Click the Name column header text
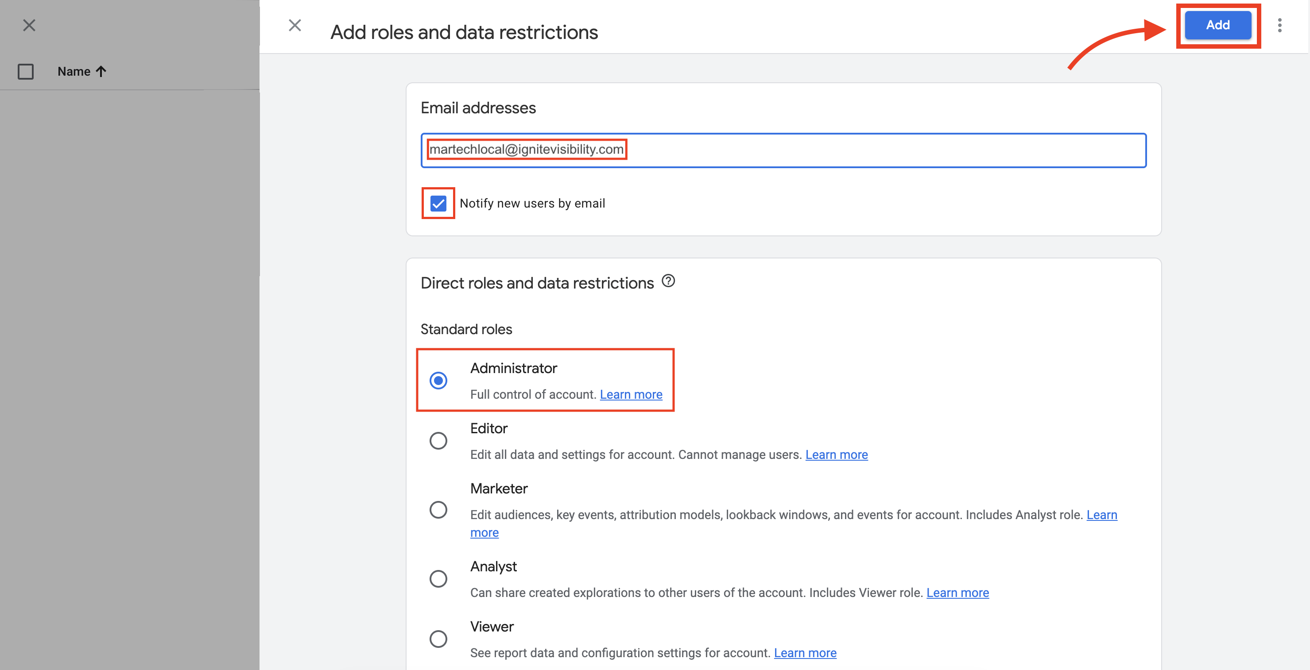The image size is (1310, 670). pyautogui.click(x=74, y=71)
